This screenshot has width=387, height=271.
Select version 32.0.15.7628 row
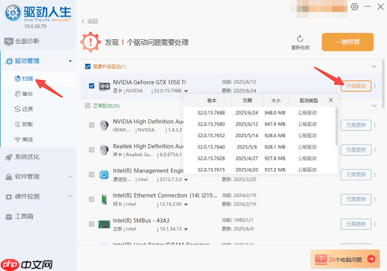coord(259,158)
